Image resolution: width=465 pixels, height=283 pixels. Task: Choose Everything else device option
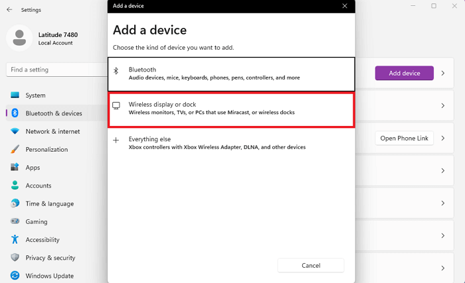click(x=231, y=143)
